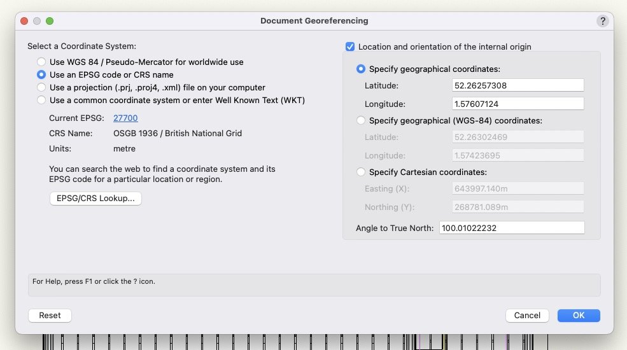This screenshot has width=627, height=350.
Task: Confirm the dialog with OK
Action: click(x=578, y=316)
